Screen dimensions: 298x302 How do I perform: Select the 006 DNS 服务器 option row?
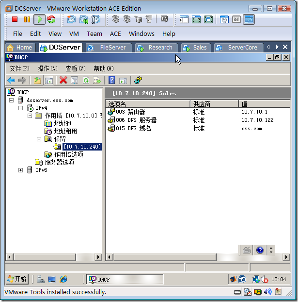click(198, 120)
